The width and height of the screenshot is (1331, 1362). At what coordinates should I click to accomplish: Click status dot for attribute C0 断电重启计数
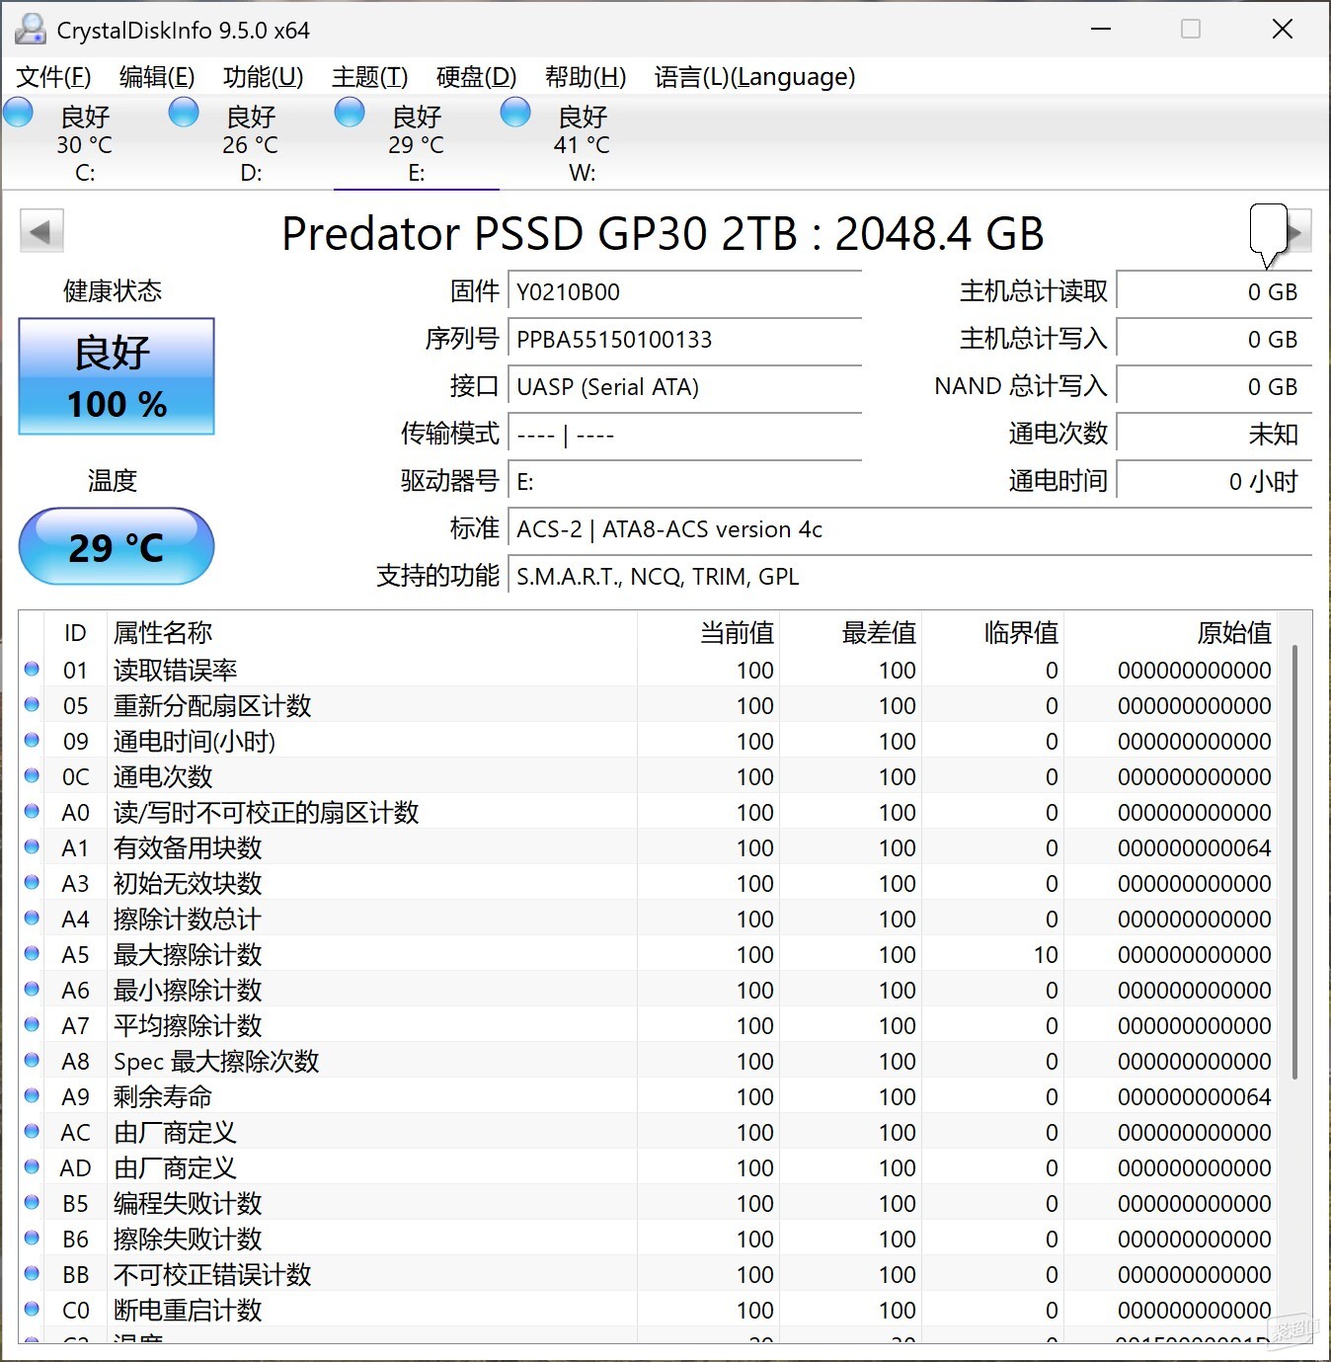pyautogui.click(x=32, y=1310)
